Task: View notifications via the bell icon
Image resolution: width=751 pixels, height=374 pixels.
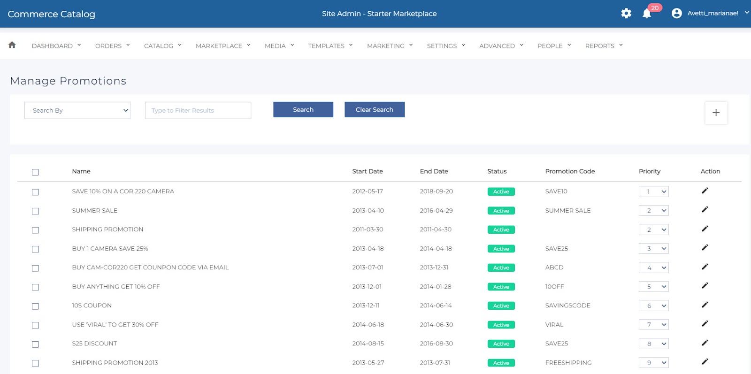Action: click(x=647, y=14)
